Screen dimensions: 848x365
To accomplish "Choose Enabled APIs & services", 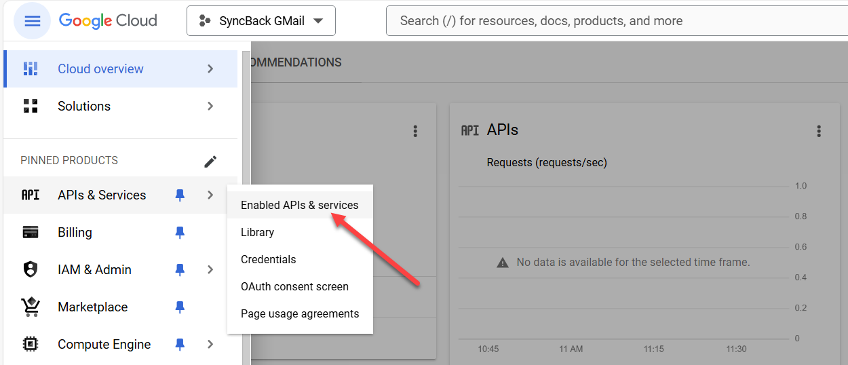I will tap(300, 205).
